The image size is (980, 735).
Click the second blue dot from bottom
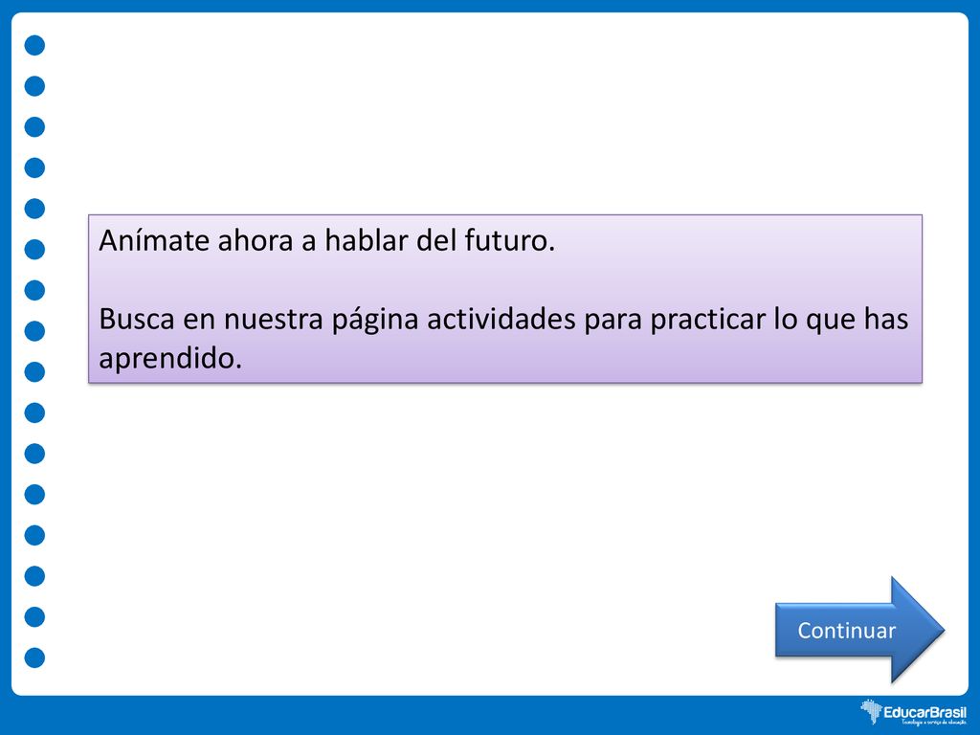(x=35, y=617)
